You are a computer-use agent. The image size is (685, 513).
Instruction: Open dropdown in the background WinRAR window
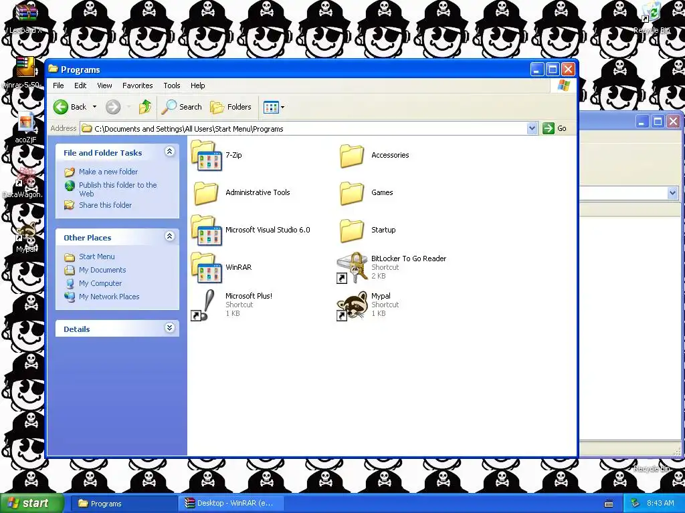(x=672, y=193)
